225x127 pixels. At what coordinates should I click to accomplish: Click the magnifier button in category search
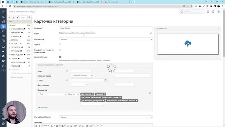tap(29, 17)
